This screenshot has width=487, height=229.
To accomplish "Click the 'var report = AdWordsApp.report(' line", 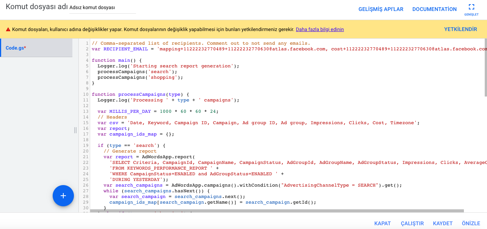I will (149, 157).
